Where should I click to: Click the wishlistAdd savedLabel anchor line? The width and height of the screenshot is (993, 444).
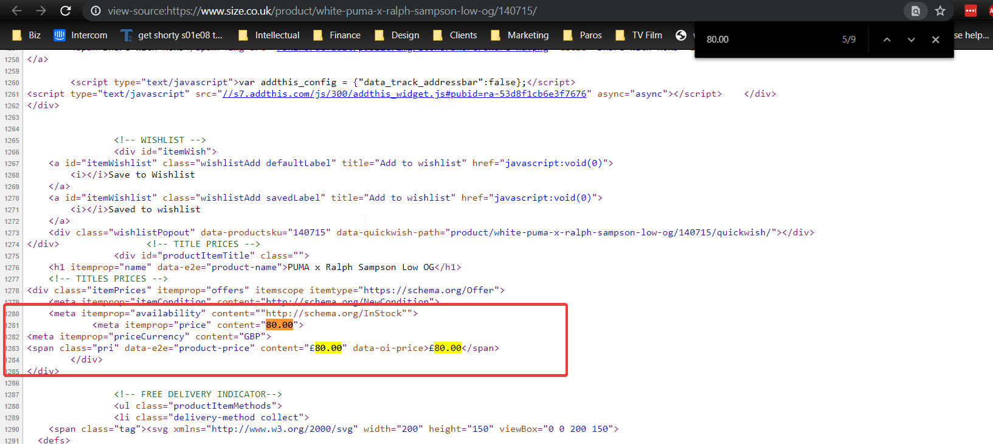click(326, 198)
